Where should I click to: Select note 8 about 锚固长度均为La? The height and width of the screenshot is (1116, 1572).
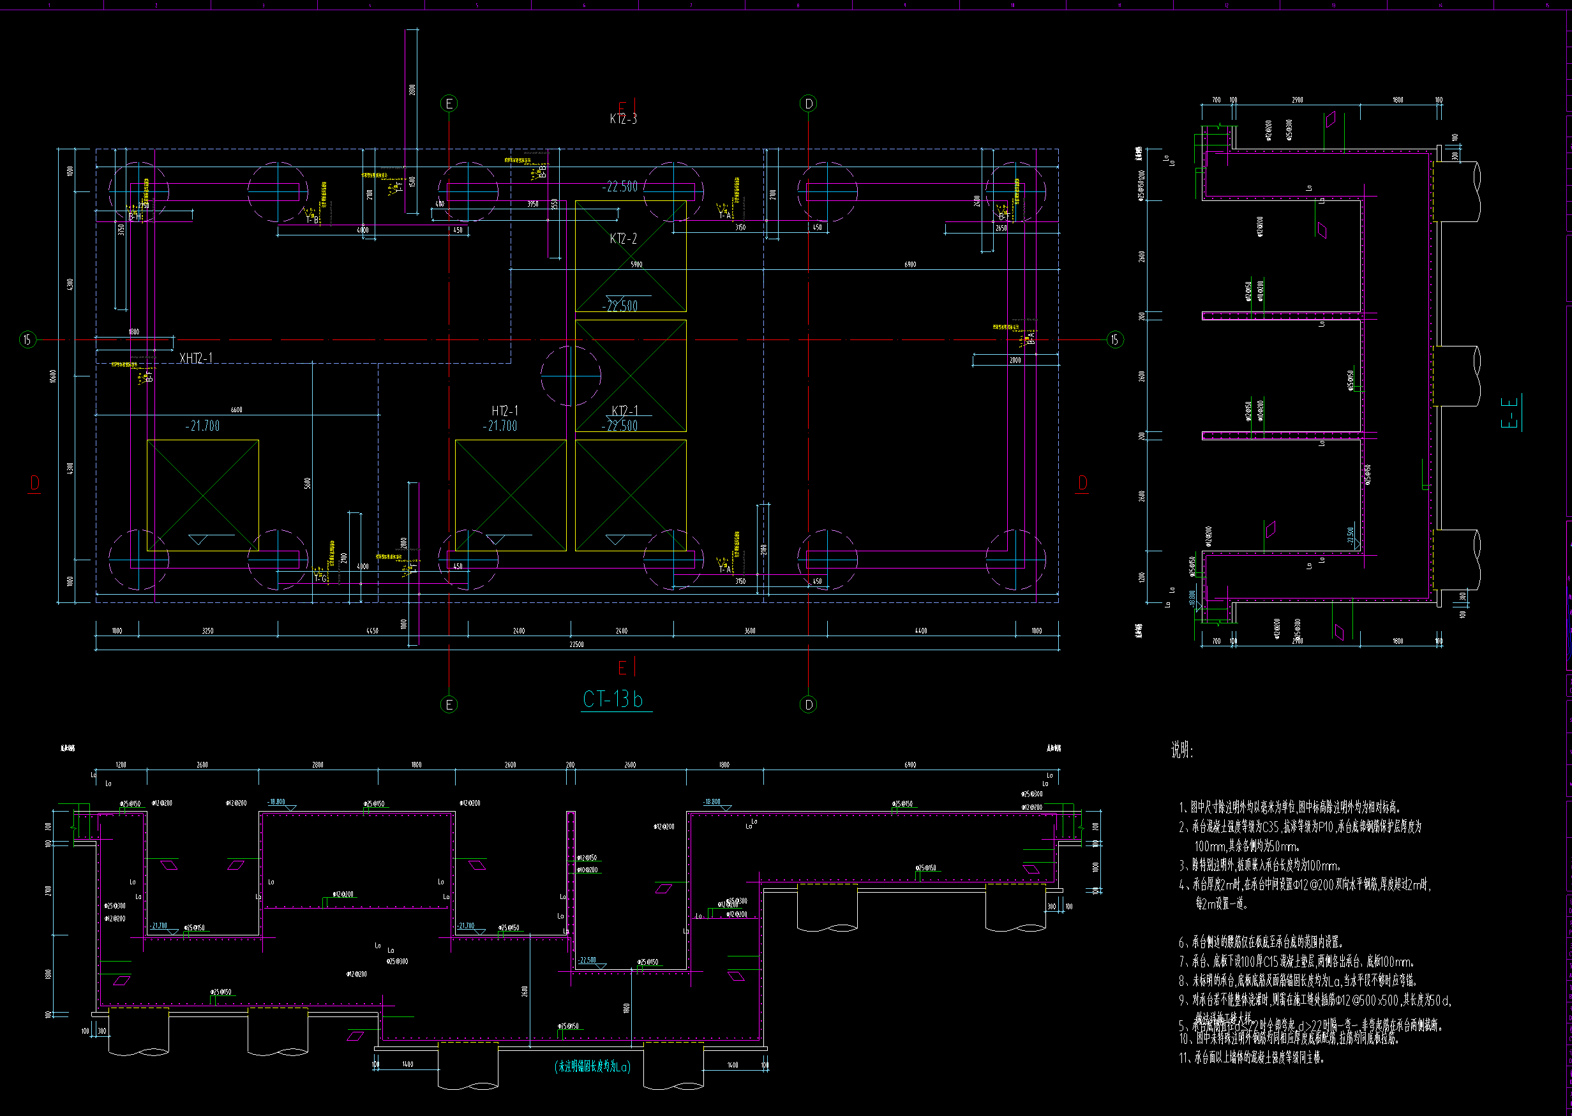tap(1298, 981)
